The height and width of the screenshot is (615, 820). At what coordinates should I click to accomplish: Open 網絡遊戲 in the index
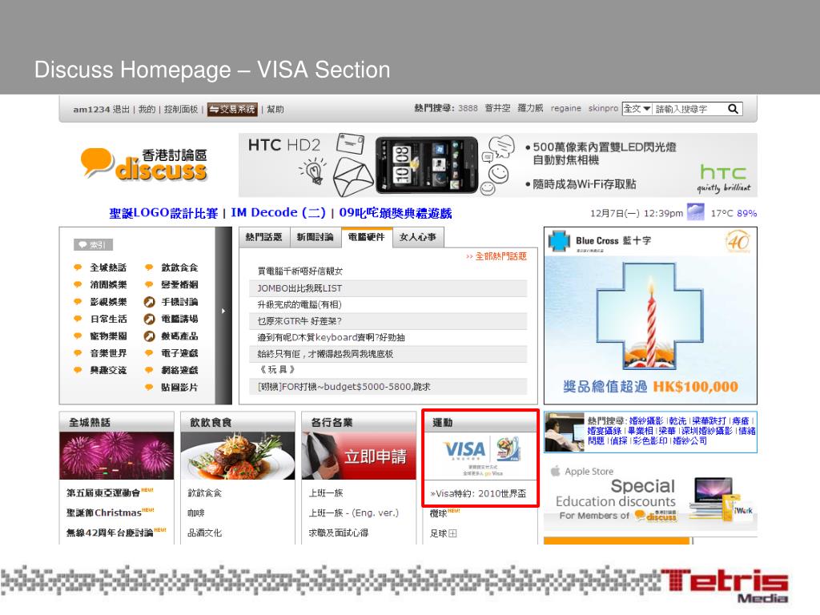[x=179, y=370]
